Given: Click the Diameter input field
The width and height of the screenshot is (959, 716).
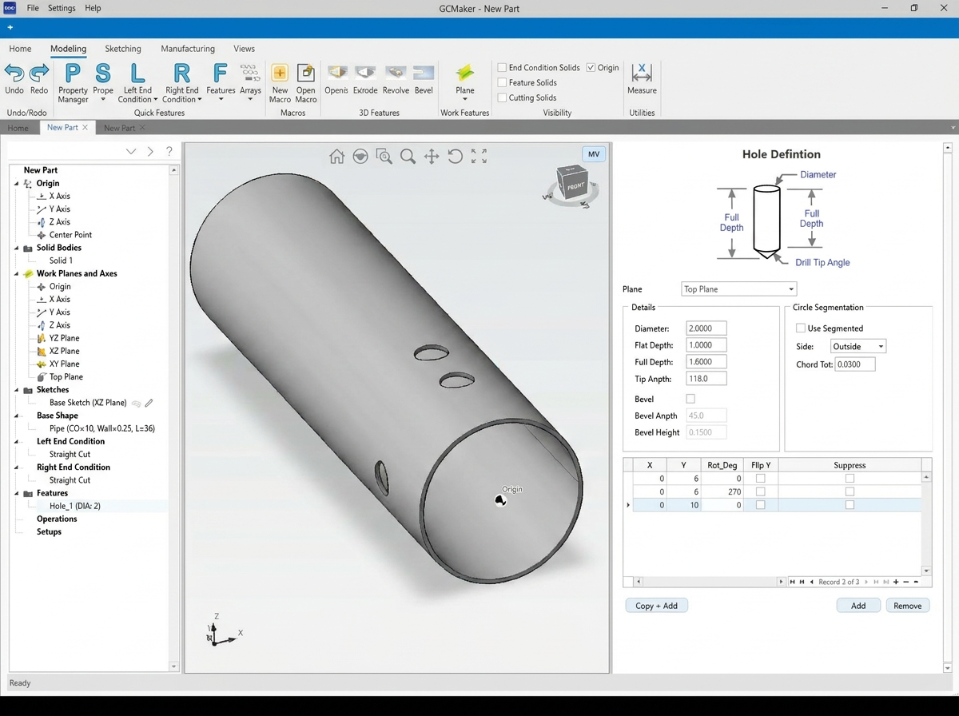Looking at the screenshot, I should click(x=706, y=328).
